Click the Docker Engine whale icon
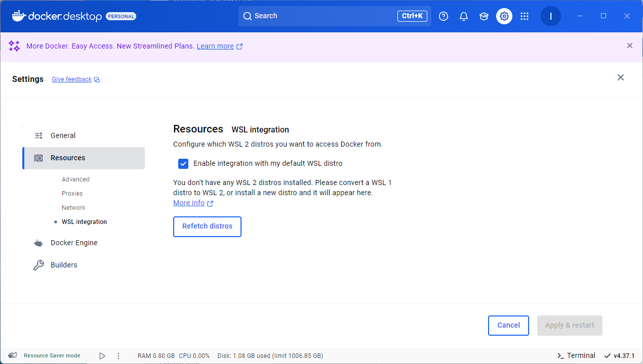This screenshot has height=364, width=643. pyautogui.click(x=38, y=243)
